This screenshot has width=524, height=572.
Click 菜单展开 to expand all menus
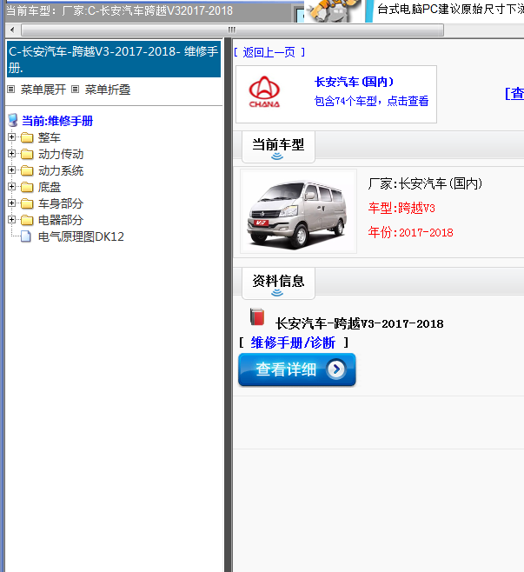click(43, 90)
